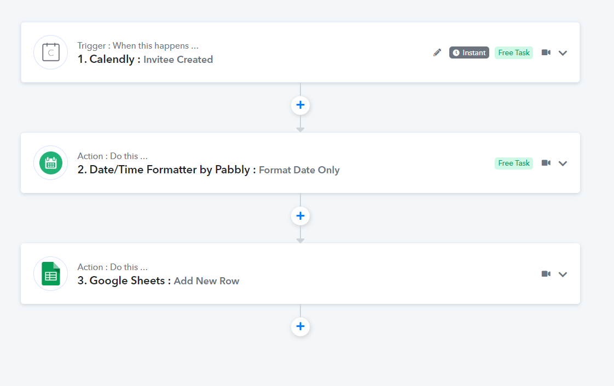Select the '1. Calendly : Invitee Created' title
This screenshot has height=386, width=614.
point(145,60)
